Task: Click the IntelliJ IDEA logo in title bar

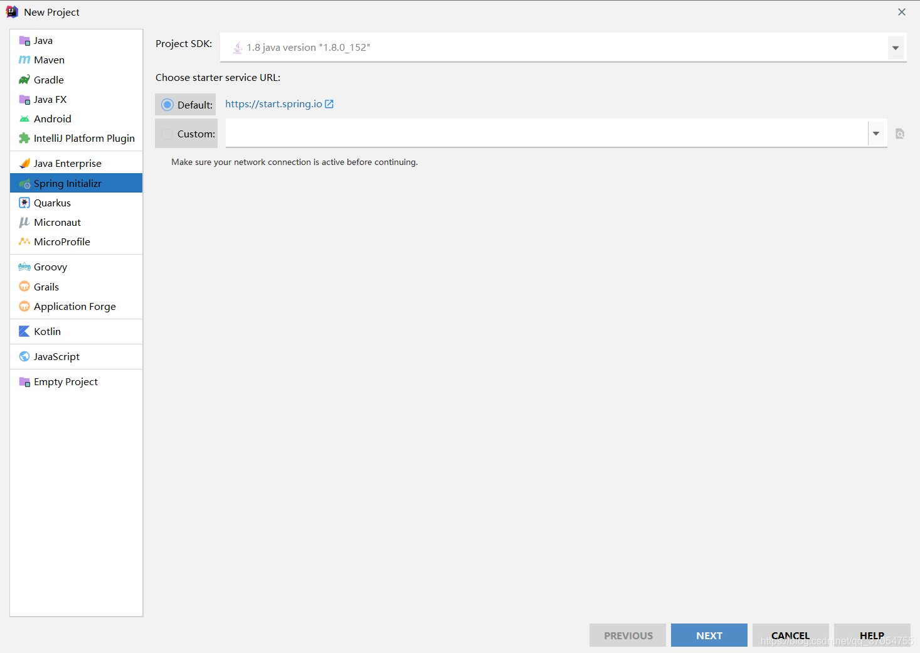Action: coord(12,12)
